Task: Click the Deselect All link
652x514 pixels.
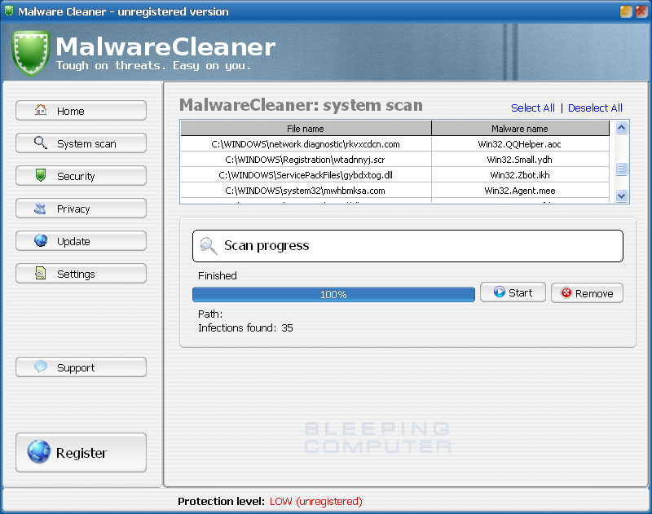Action: 595,108
